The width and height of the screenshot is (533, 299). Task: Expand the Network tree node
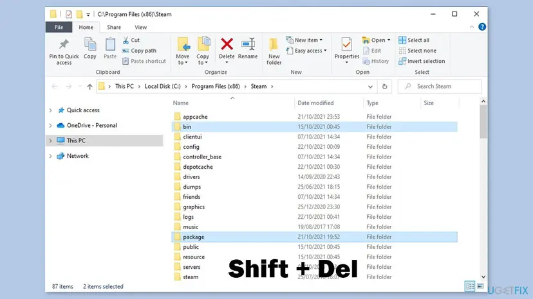(x=51, y=156)
